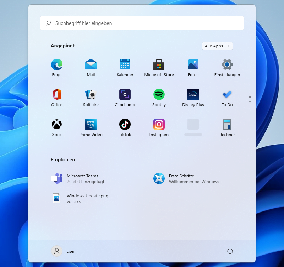Screen dimensions: 284x267
Task: Open the Kalender app
Action: click(x=125, y=68)
